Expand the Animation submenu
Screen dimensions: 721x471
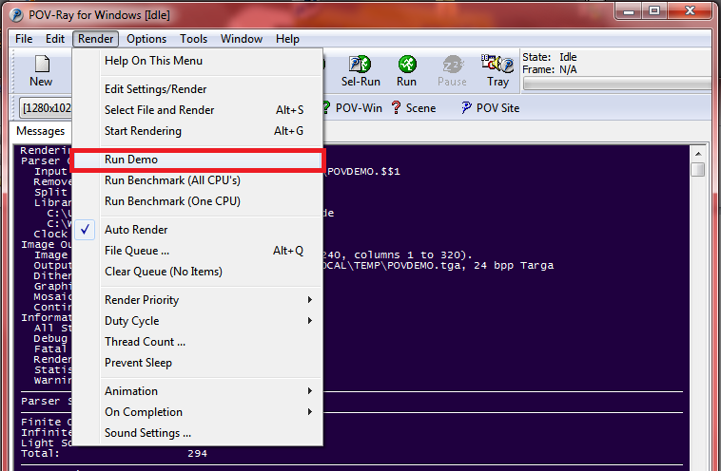198,391
